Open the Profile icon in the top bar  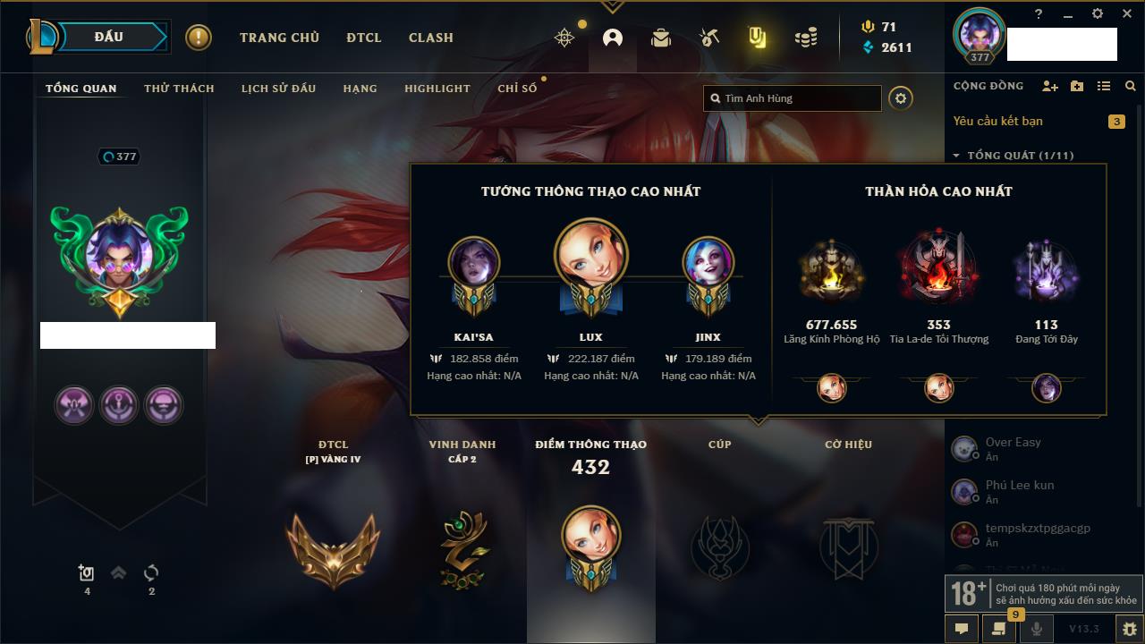[x=613, y=38]
